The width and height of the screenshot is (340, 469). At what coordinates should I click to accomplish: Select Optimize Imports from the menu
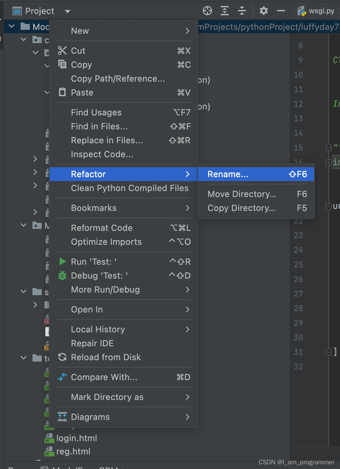point(106,242)
